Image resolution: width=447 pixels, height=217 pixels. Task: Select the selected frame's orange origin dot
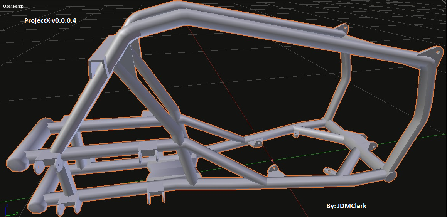coord(272,161)
